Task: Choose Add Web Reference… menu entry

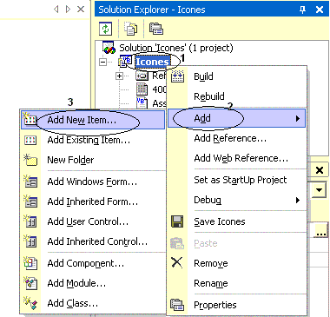Action: (x=236, y=158)
